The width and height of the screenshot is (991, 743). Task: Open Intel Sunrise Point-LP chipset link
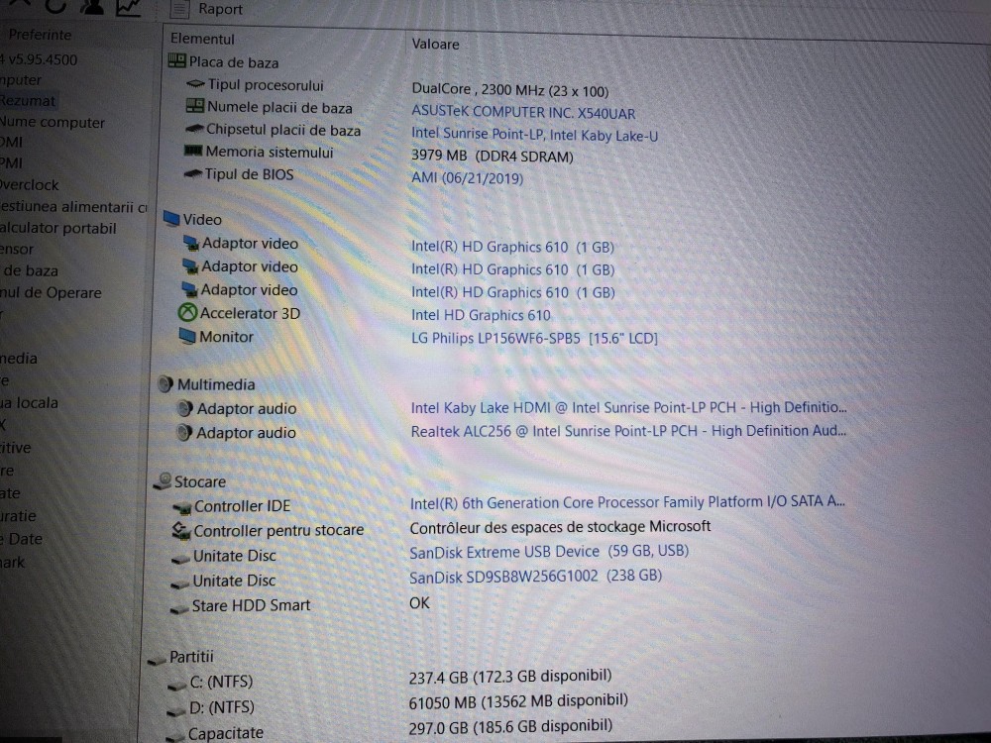(x=535, y=135)
